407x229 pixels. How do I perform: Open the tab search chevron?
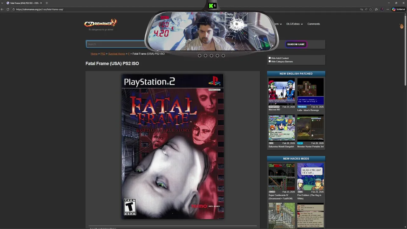click(2, 3)
